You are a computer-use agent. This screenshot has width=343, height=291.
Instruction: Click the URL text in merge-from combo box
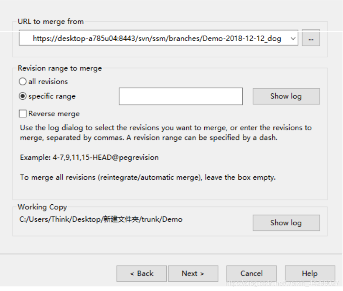[157, 38]
